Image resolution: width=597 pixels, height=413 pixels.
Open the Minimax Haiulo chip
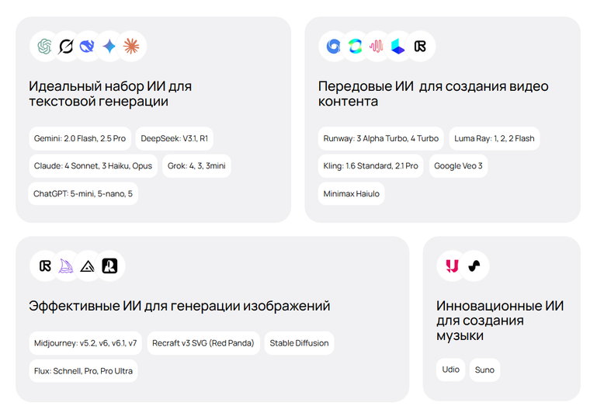tap(351, 194)
